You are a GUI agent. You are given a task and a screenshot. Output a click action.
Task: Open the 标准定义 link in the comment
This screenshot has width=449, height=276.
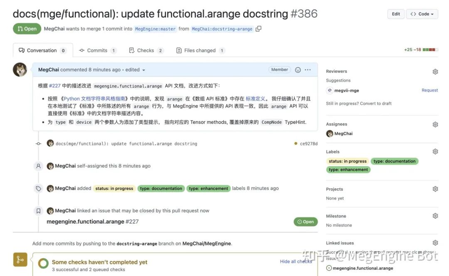(255, 99)
